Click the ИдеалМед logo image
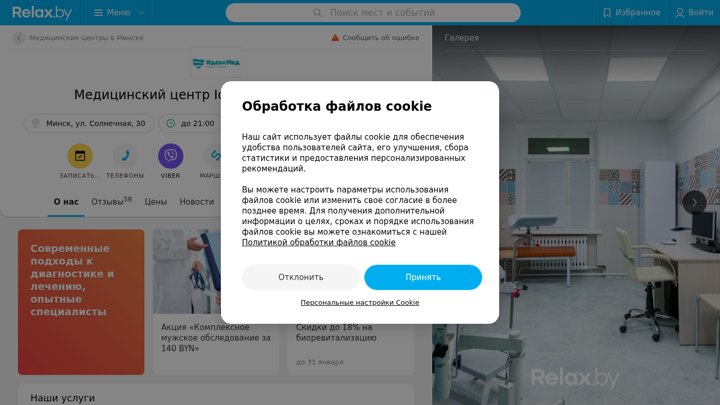This screenshot has width=720, height=405. pyautogui.click(x=216, y=62)
